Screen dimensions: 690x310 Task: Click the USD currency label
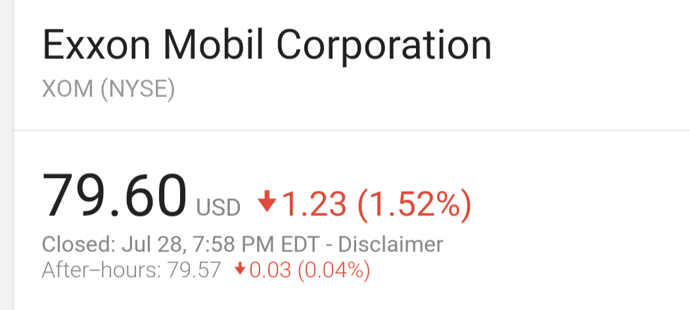(x=218, y=208)
